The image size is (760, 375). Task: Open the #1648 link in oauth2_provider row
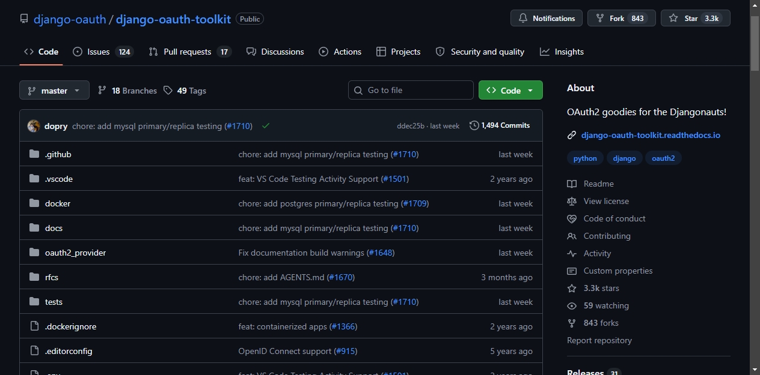click(x=381, y=253)
